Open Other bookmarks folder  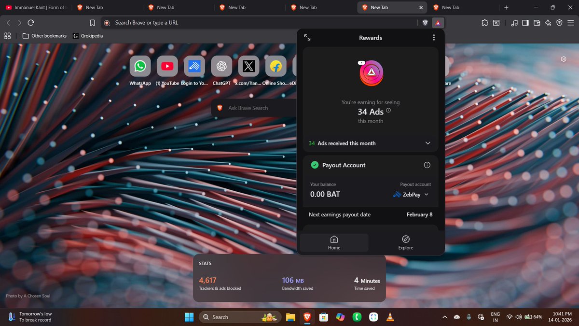click(x=44, y=36)
